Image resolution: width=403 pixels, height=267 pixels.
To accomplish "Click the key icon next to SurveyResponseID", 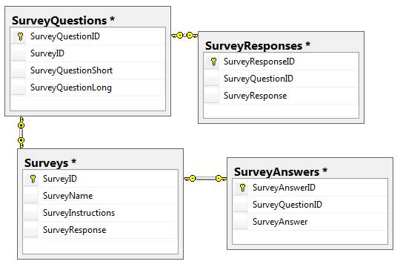I will point(213,62).
